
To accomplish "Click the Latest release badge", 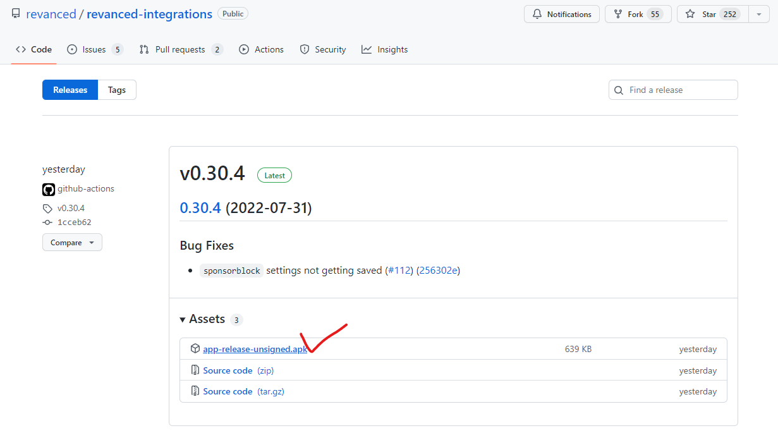I will tap(274, 175).
